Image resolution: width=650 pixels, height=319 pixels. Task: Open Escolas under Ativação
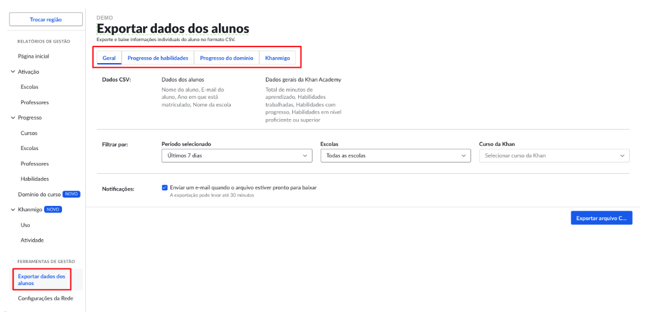point(29,87)
